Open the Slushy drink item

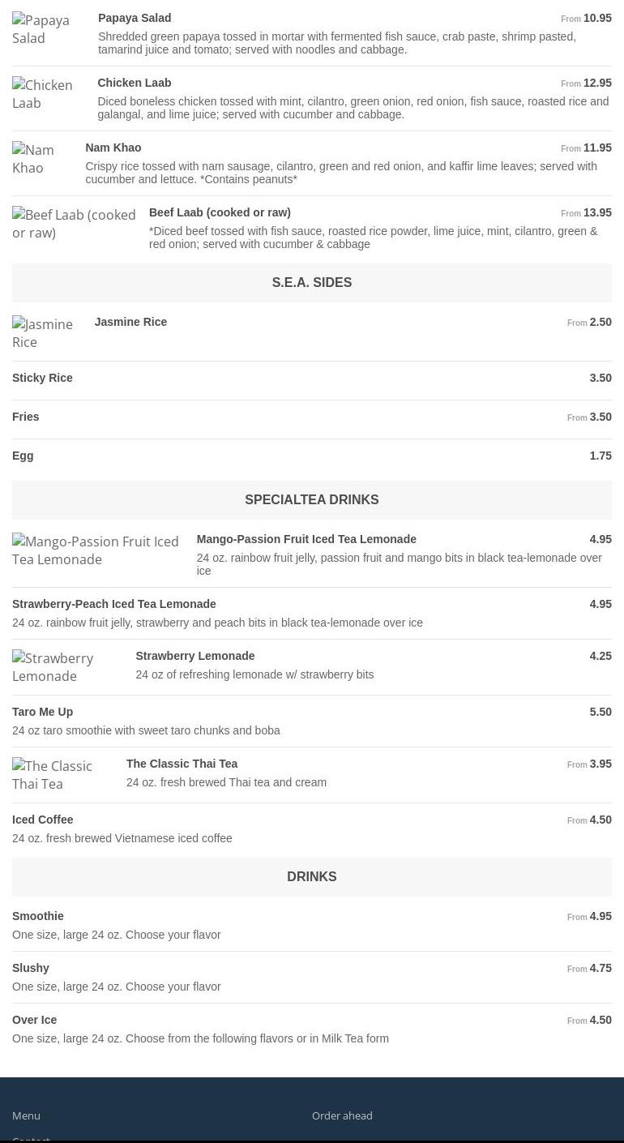(x=31, y=968)
